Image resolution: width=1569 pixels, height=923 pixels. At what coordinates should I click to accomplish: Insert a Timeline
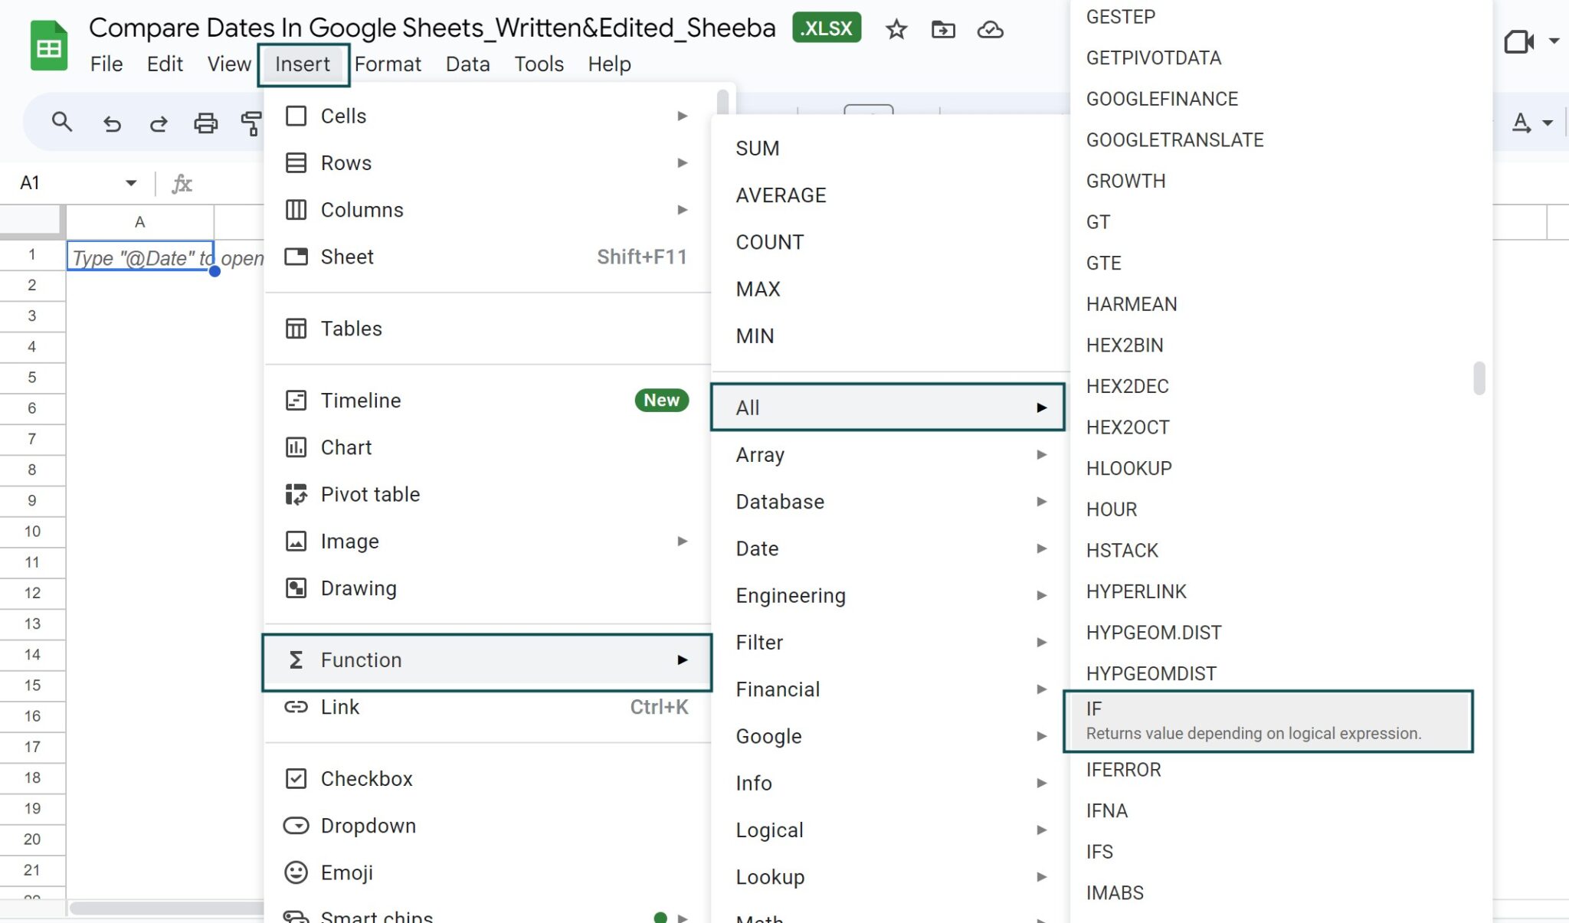click(487, 400)
